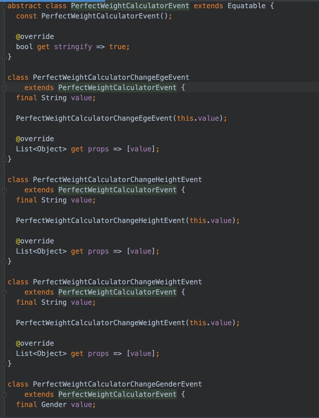Click 'String' in the ChangeWeightEvent field declaration
Image resolution: width=319 pixels, height=418 pixels.
[54, 302]
